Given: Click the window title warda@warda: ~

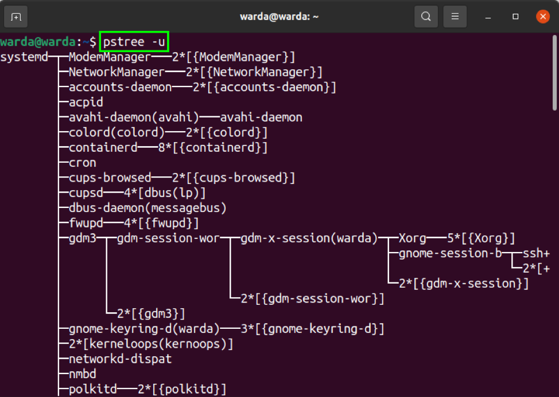Looking at the screenshot, I should (279, 17).
